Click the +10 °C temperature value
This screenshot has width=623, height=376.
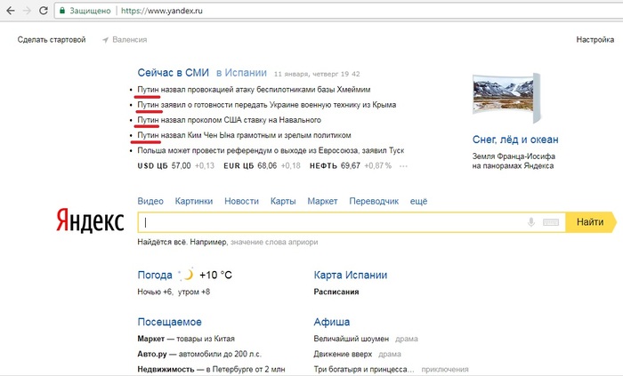[215, 275]
